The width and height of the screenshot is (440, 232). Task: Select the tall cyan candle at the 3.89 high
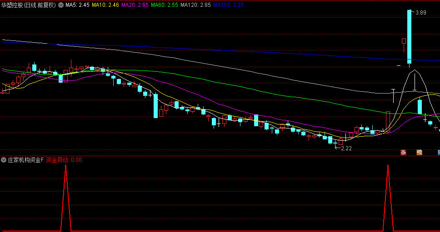(410, 37)
